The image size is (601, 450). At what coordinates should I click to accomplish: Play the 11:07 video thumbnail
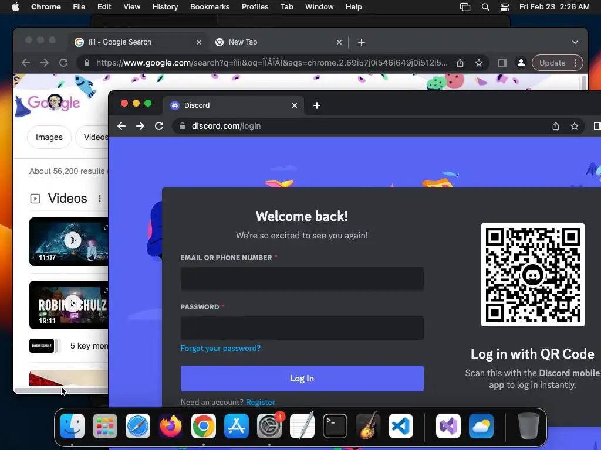[69, 241]
